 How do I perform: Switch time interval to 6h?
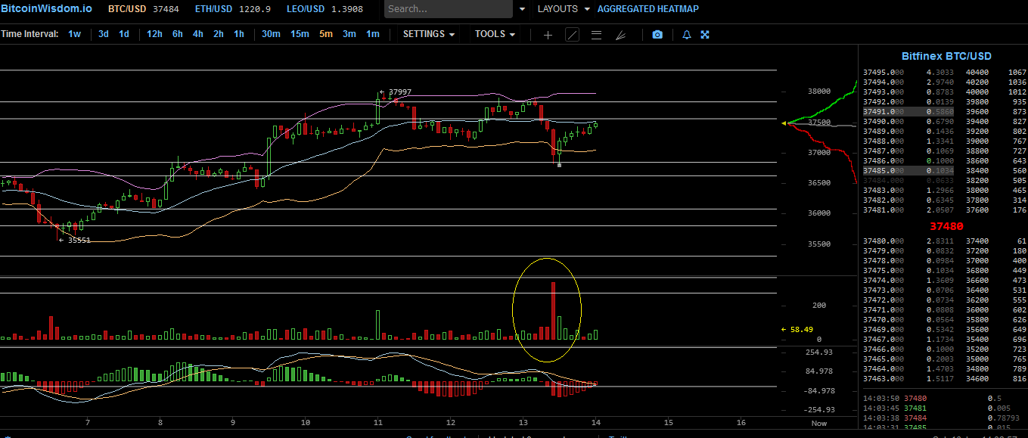(177, 34)
